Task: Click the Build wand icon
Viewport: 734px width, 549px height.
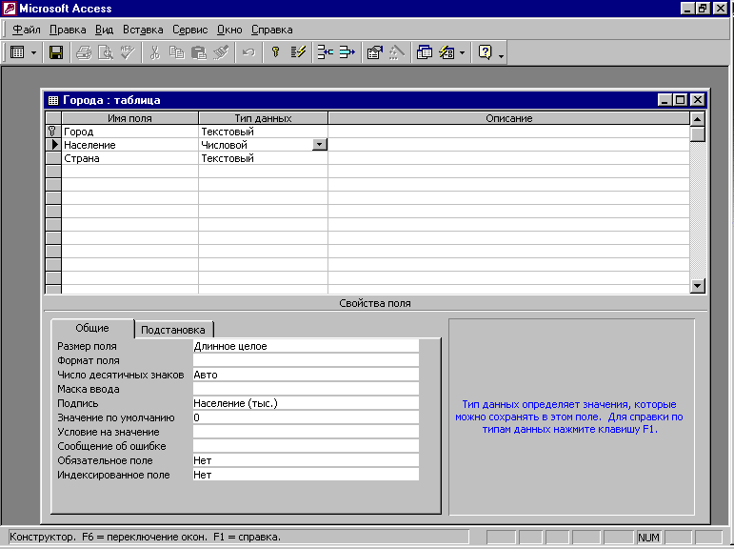Action: click(396, 52)
